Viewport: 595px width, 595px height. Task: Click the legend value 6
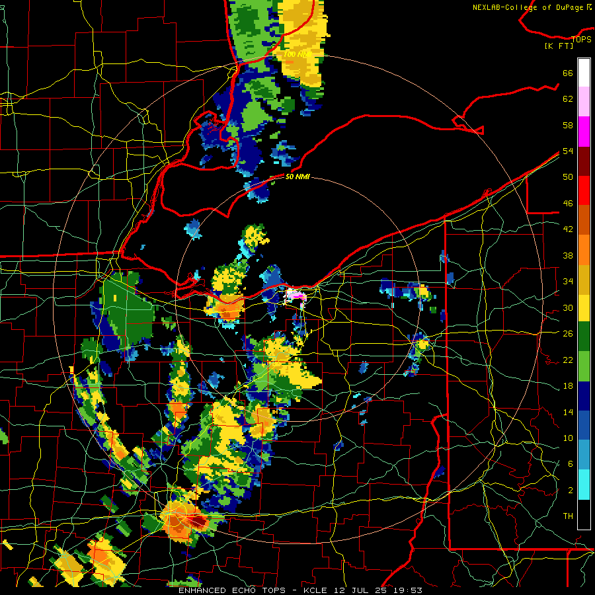tap(571, 464)
